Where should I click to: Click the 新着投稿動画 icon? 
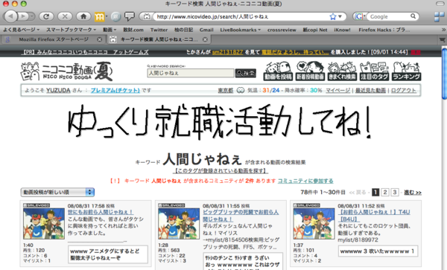[310, 71]
